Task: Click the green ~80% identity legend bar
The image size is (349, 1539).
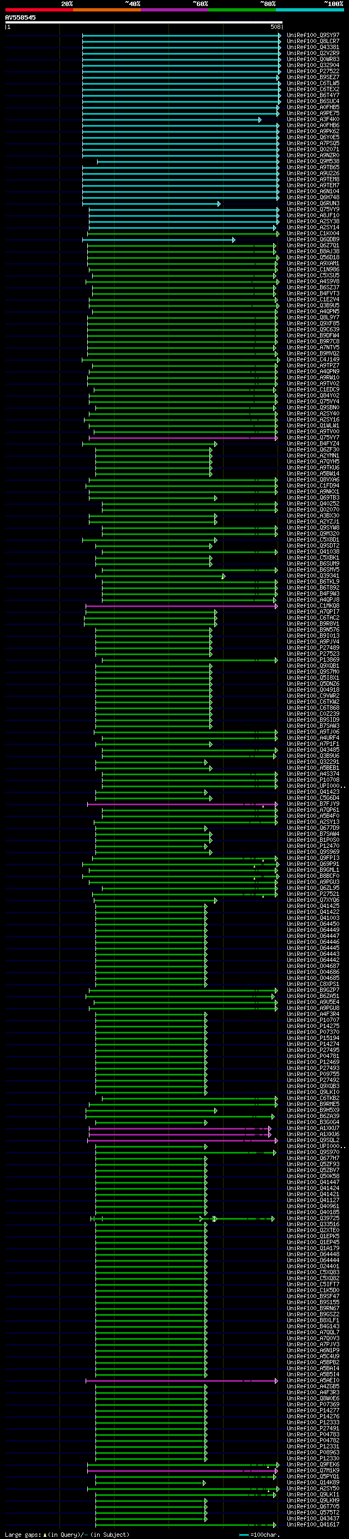Action: (242, 10)
